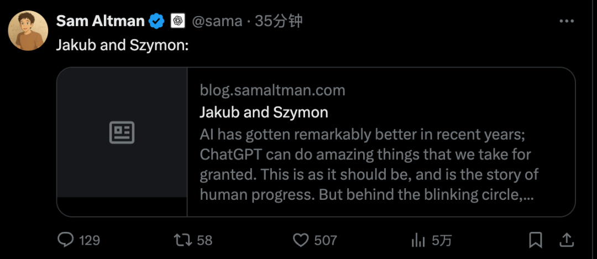
Task: Open the three-dot more options menu
Action: point(567,21)
